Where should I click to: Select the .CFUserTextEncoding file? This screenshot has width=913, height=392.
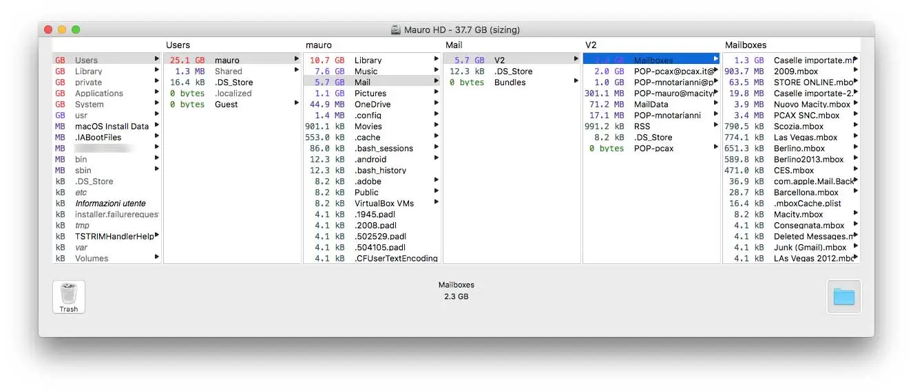pyautogui.click(x=372, y=259)
